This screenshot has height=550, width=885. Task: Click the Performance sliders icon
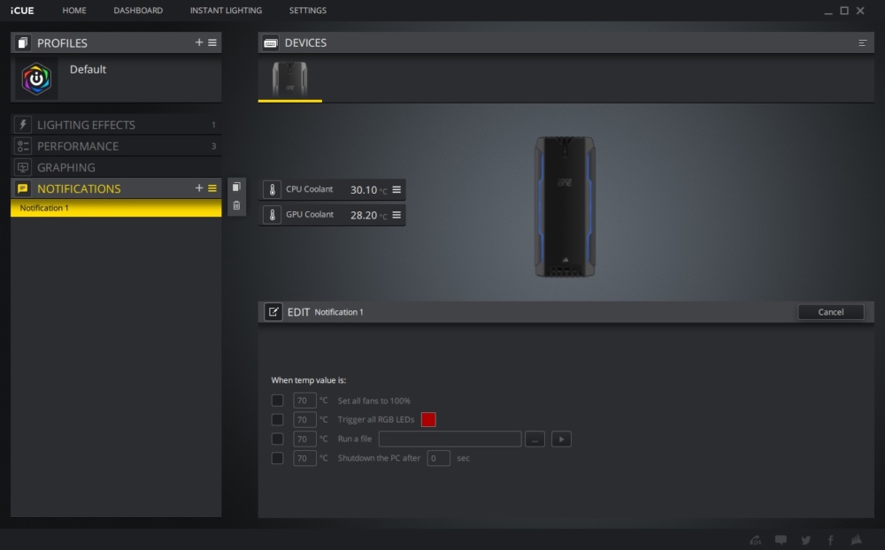23,146
